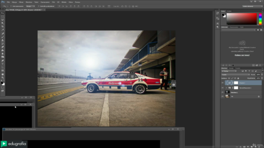Select the Crop tool
This screenshot has height=148, width=264.
pyautogui.click(x=2, y=26)
